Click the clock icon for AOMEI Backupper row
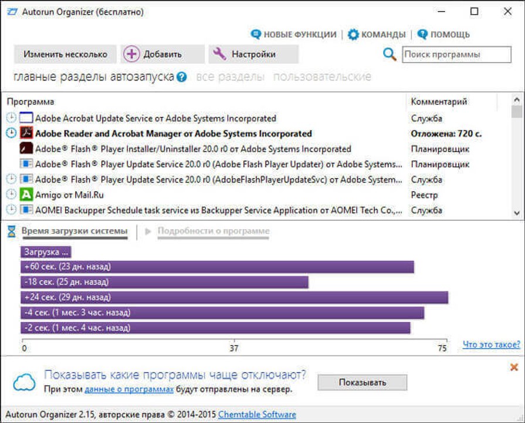This screenshot has width=525, height=423. tap(11, 210)
